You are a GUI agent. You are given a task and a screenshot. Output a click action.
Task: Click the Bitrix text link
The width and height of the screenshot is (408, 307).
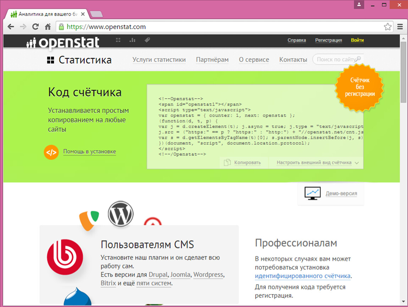(x=108, y=283)
